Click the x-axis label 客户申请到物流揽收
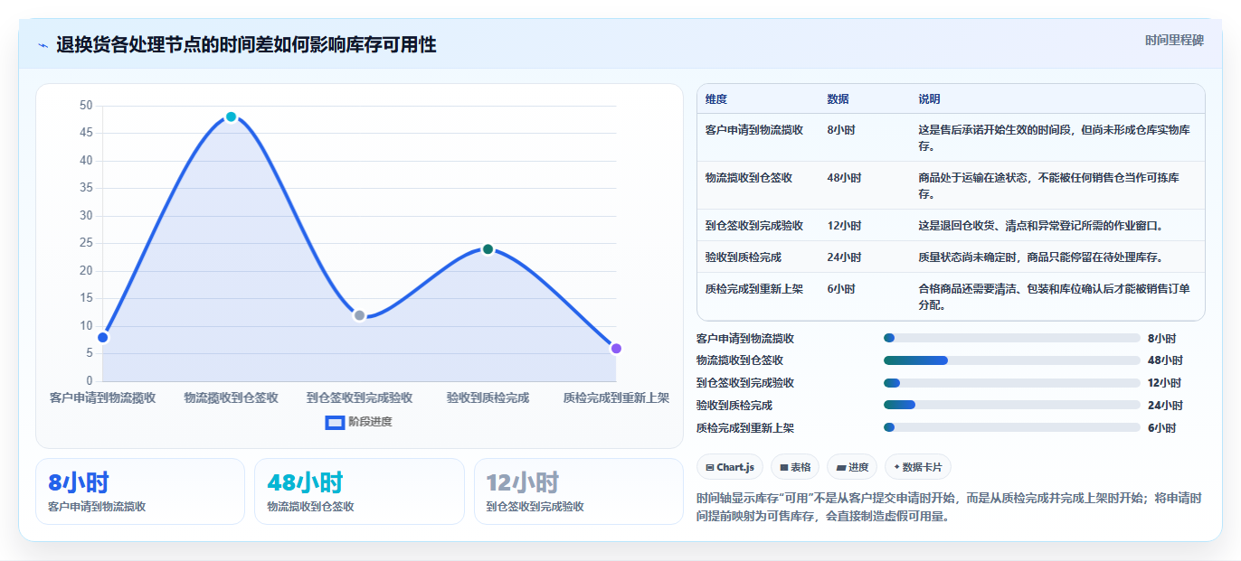The height and width of the screenshot is (561, 1241). click(102, 397)
